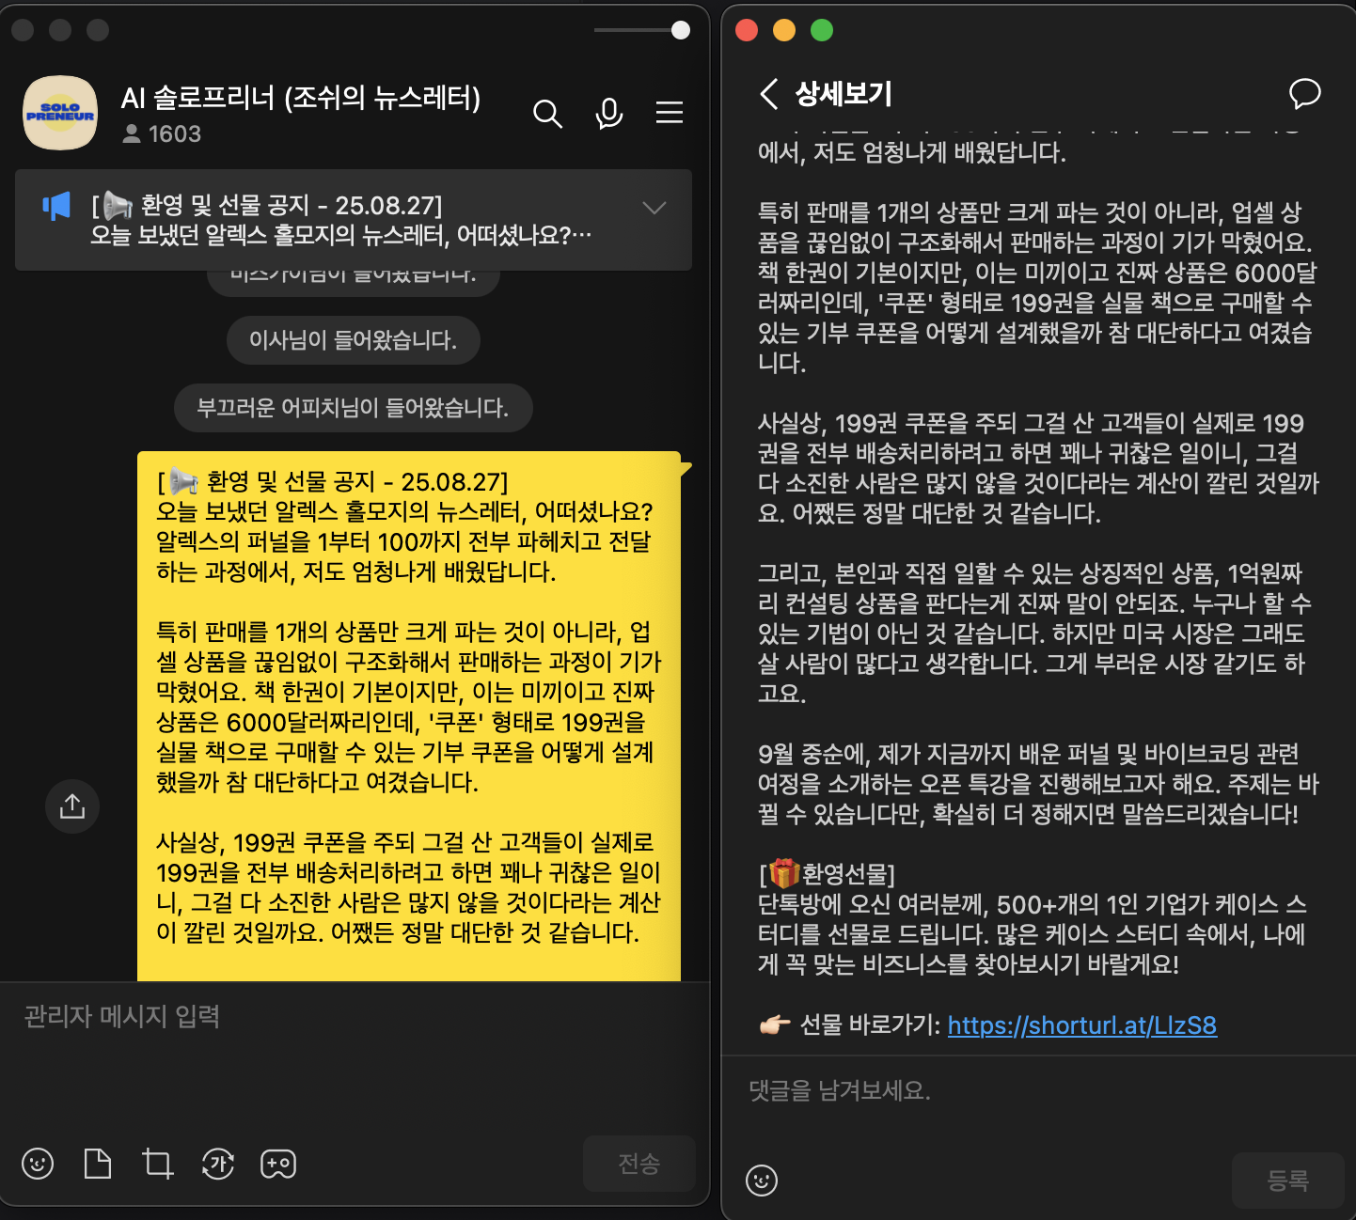The image size is (1356, 1220).
Task: Open games via the gamepad icon
Action: point(277,1164)
